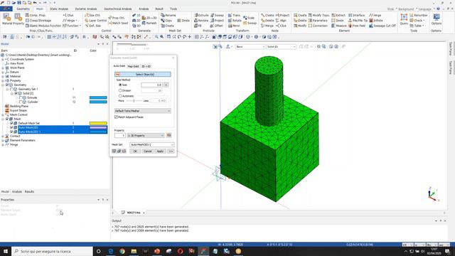Click the Remesh tool
The image size is (455, 256).
pos(149,23)
